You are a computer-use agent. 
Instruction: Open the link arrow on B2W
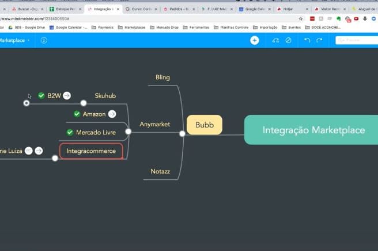click(67, 96)
